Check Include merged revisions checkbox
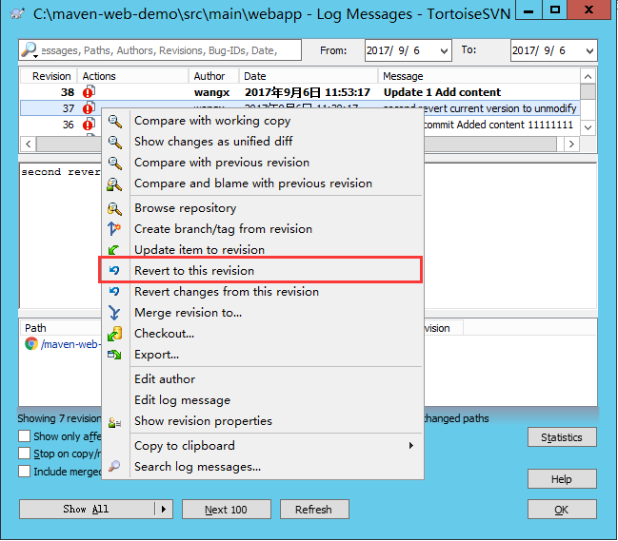This screenshot has width=618, height=541. point(25,471)
